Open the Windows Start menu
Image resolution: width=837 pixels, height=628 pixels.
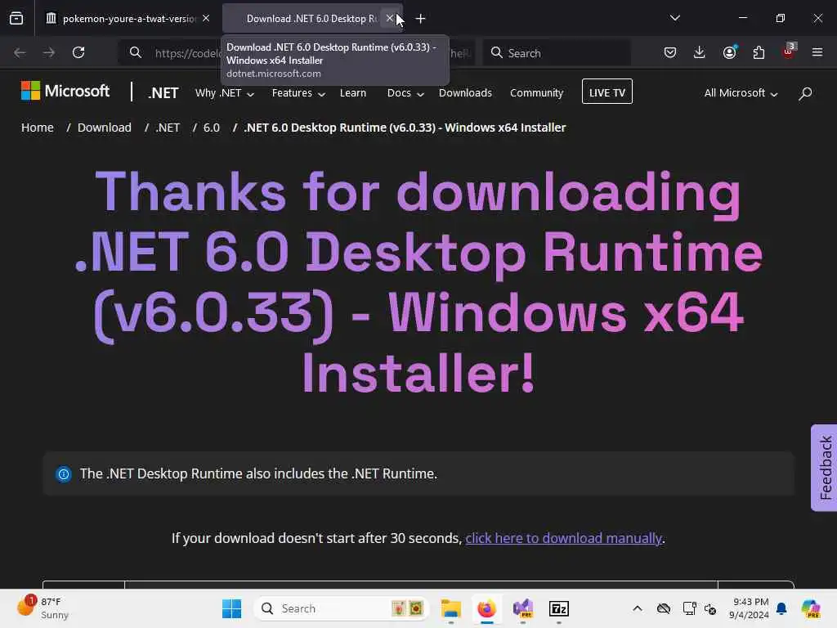[x=231, y=608]
